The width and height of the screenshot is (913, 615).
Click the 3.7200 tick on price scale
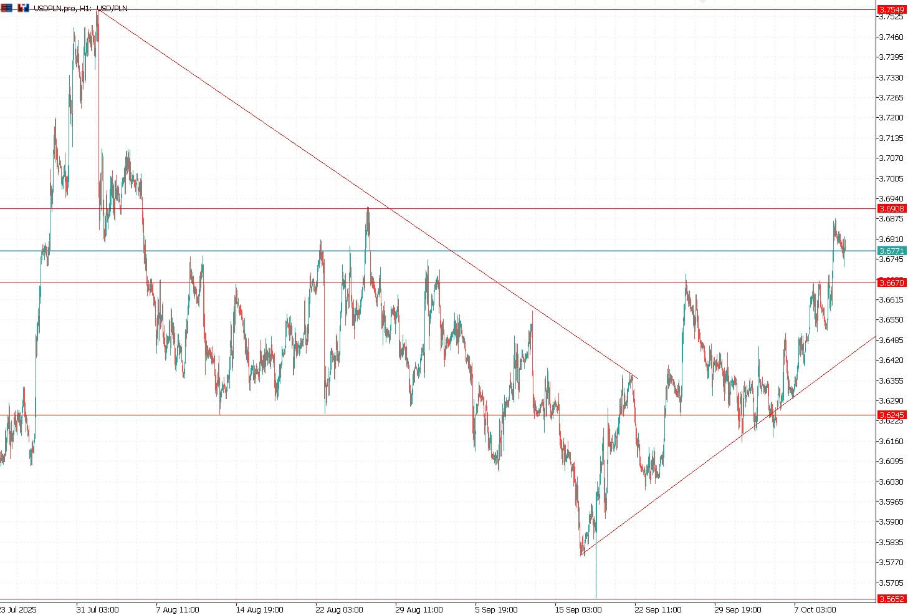pyautogui.click(x=891, y=118)
